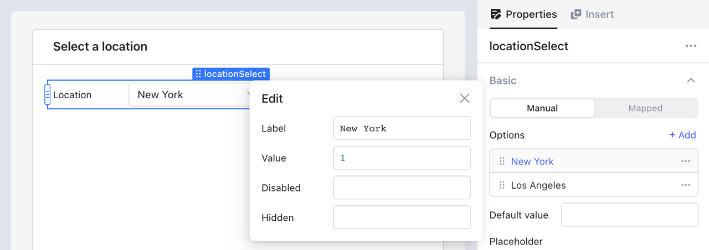Select Mapped options mode

pyautogui.click(x=645, y=108)
